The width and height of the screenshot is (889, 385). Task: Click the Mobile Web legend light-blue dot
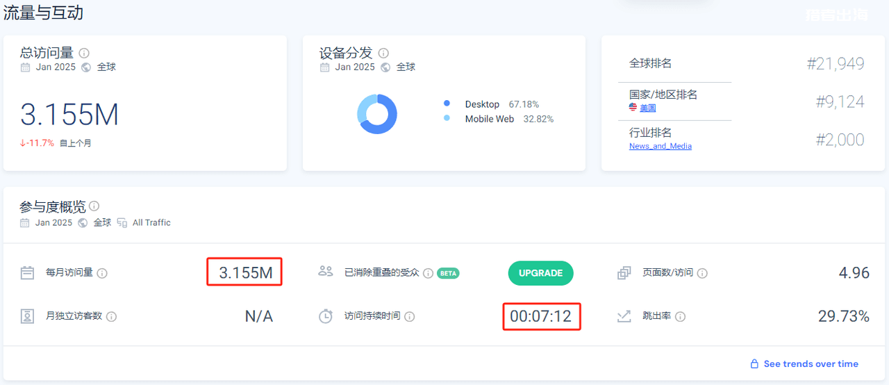coord(447,119)
